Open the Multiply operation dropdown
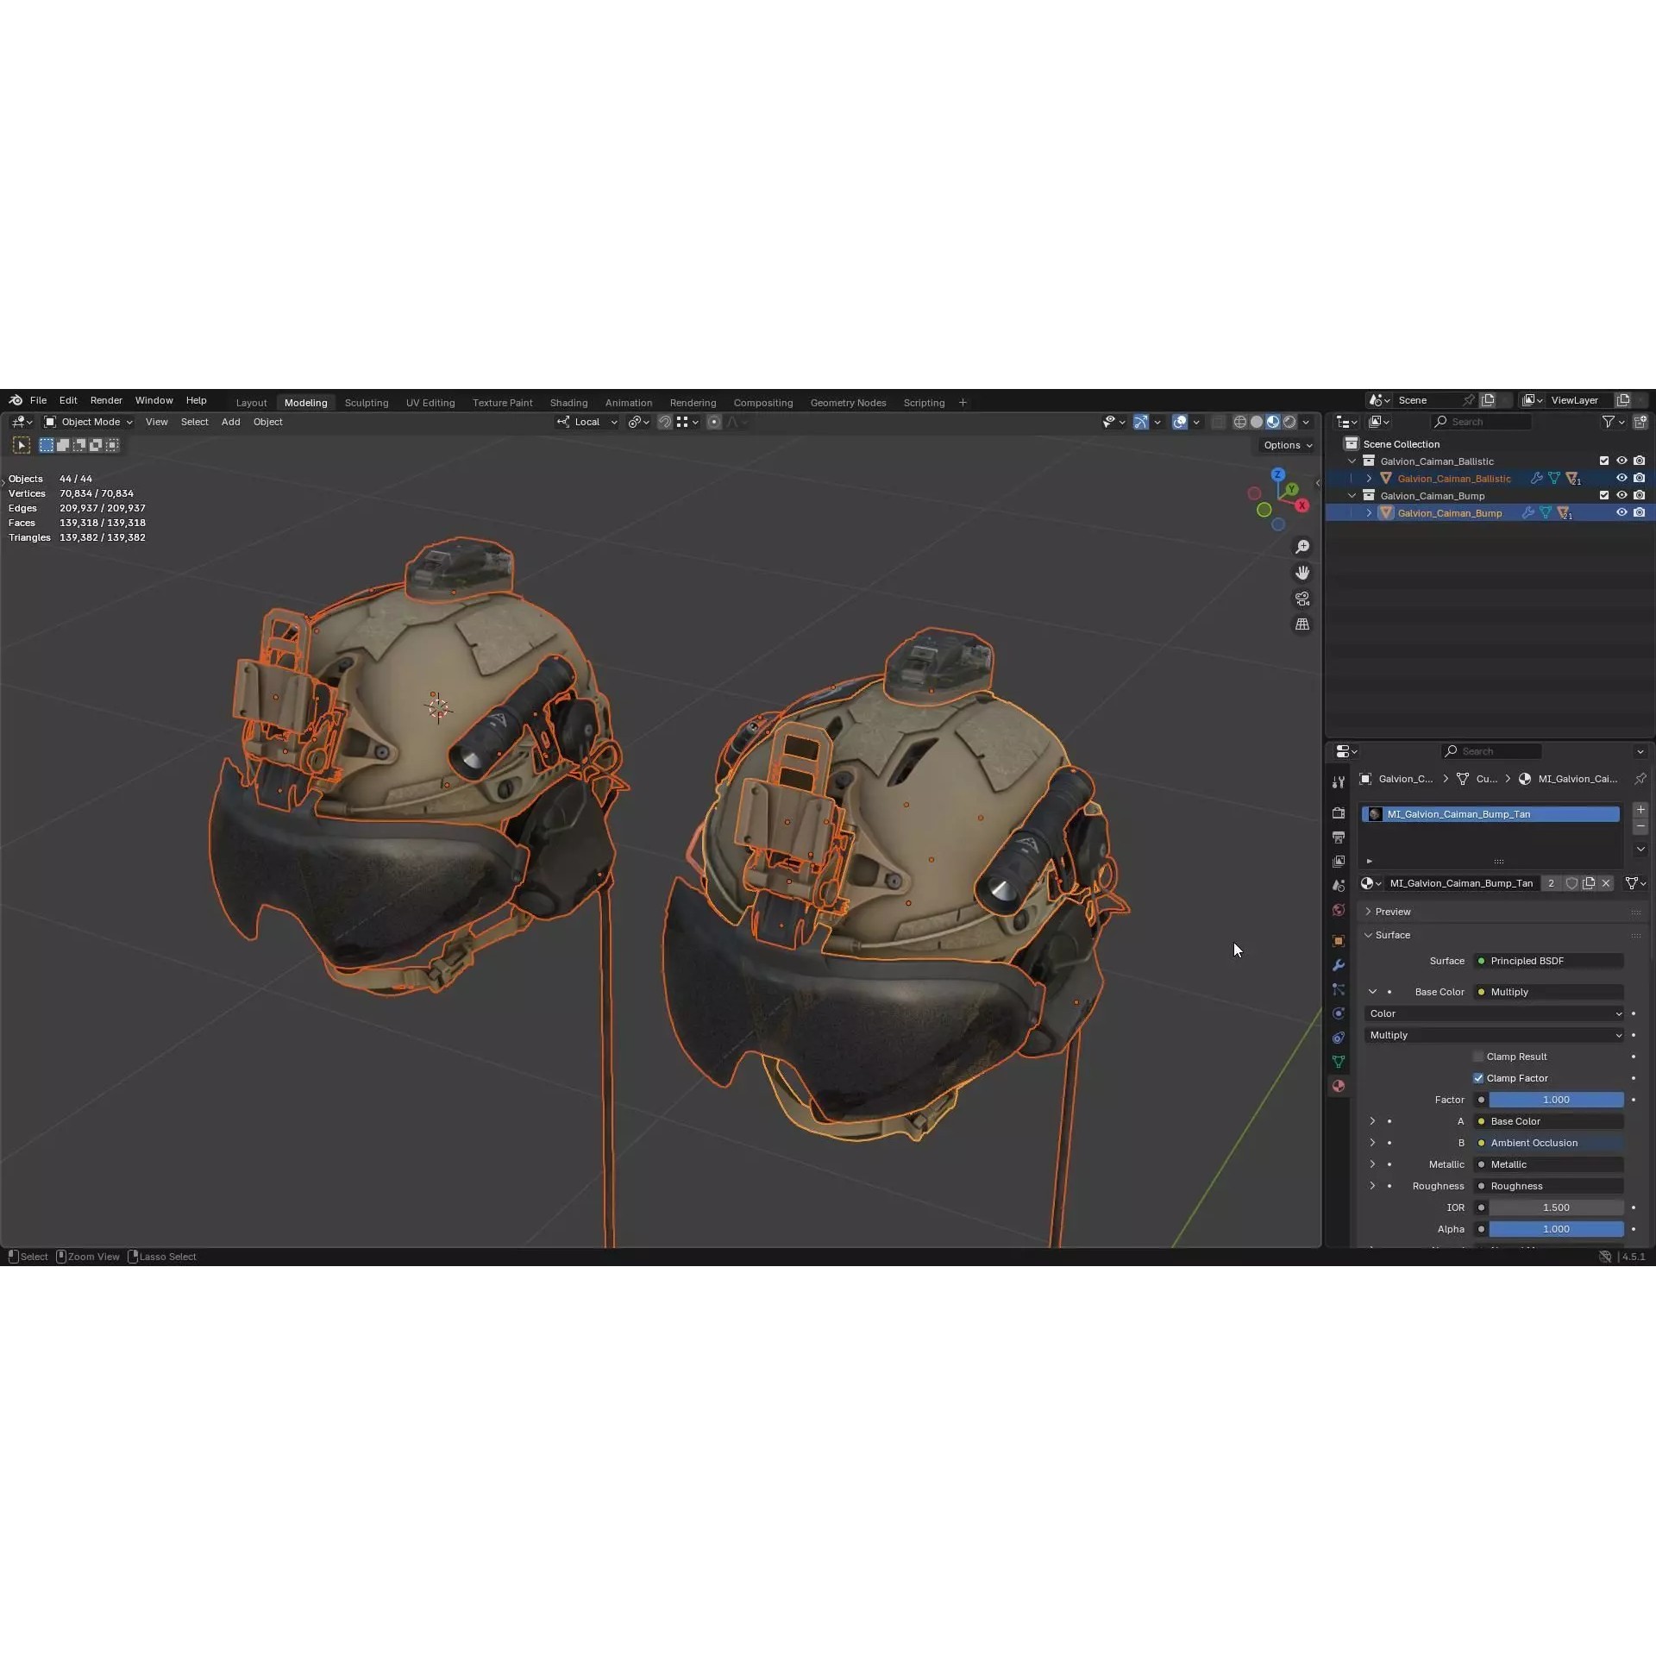Viewport: 1656px width, 1656px height. coord(1492,1035)
